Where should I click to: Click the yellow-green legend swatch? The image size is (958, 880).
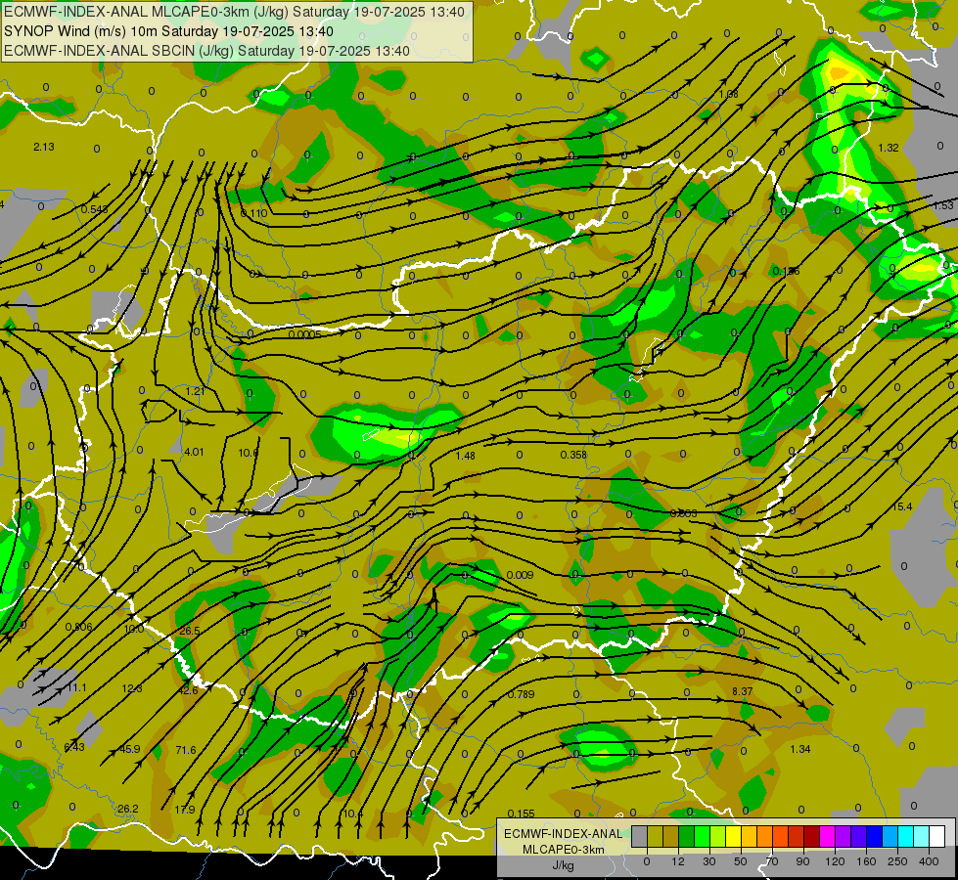[718, 836]
